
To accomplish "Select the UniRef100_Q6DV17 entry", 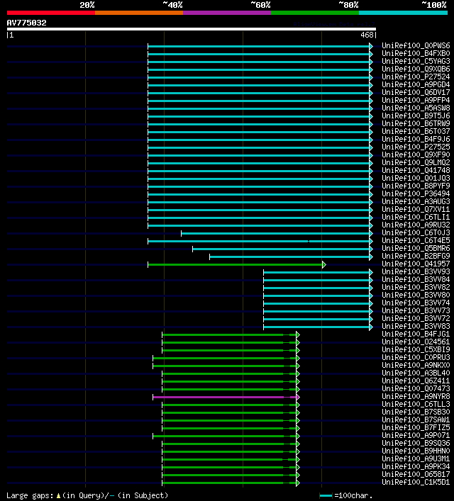I will click(416, 92).
